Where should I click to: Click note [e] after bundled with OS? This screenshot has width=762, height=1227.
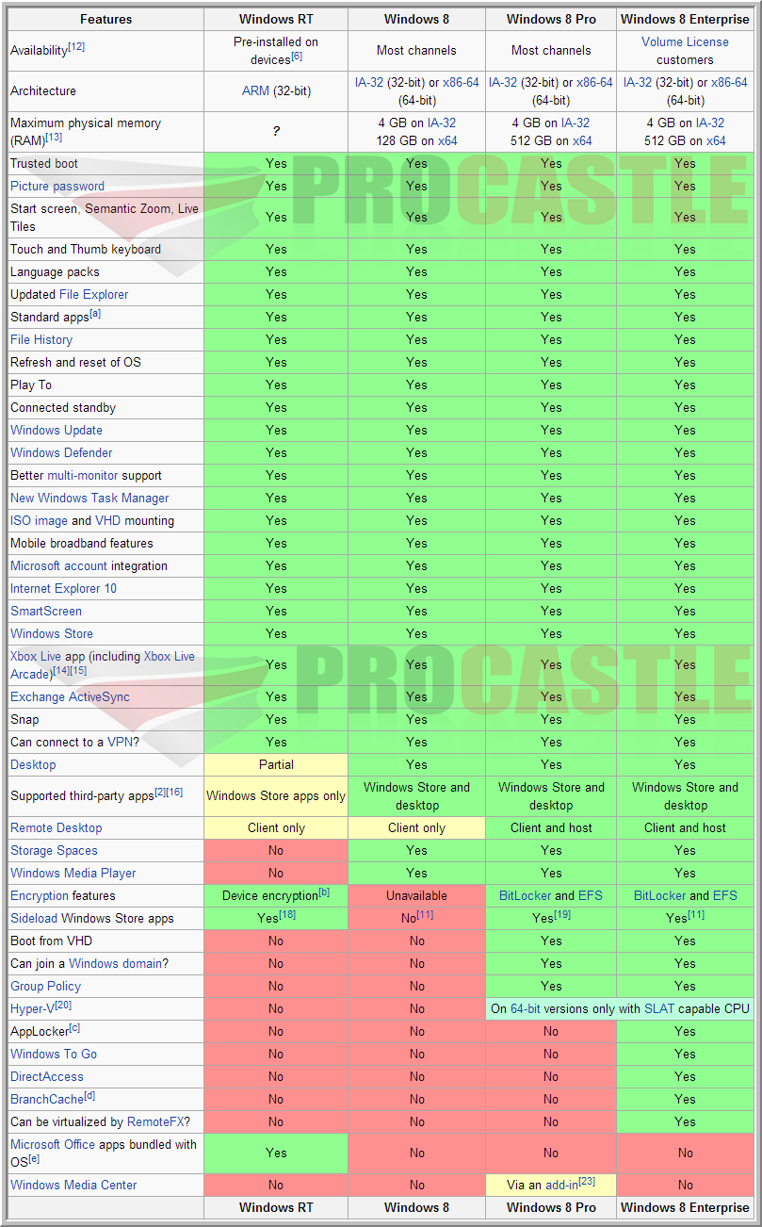(x=34, y=1159)
